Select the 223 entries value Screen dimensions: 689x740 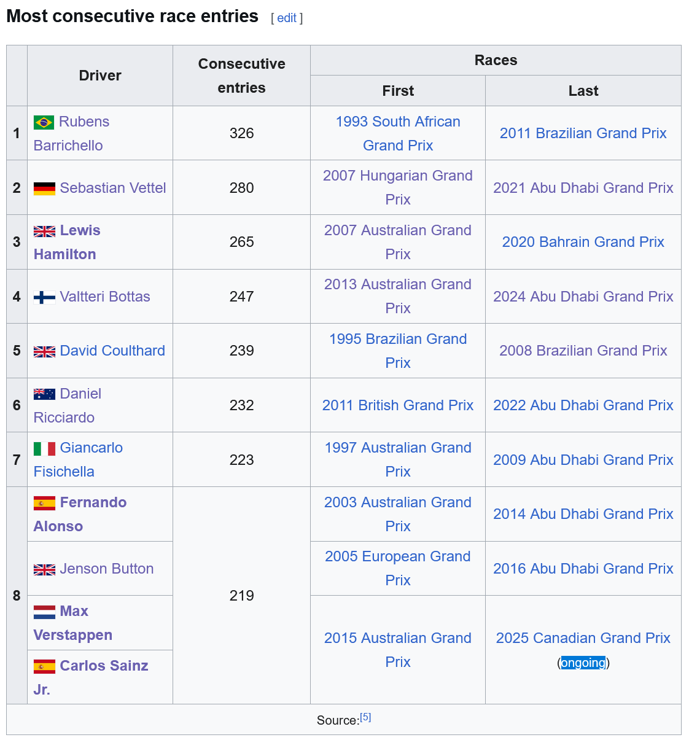click(242, 460)
